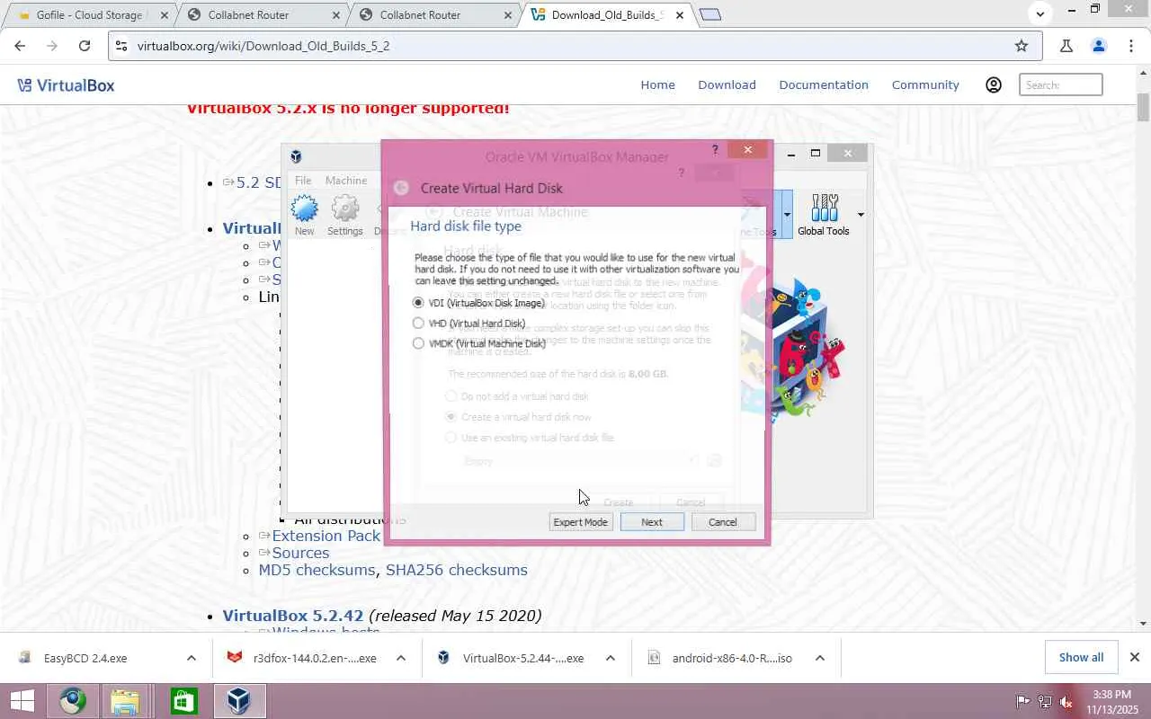This screenshot has width=1151, height=719.
Task: Open the Sources link
Action: point(300,553)
